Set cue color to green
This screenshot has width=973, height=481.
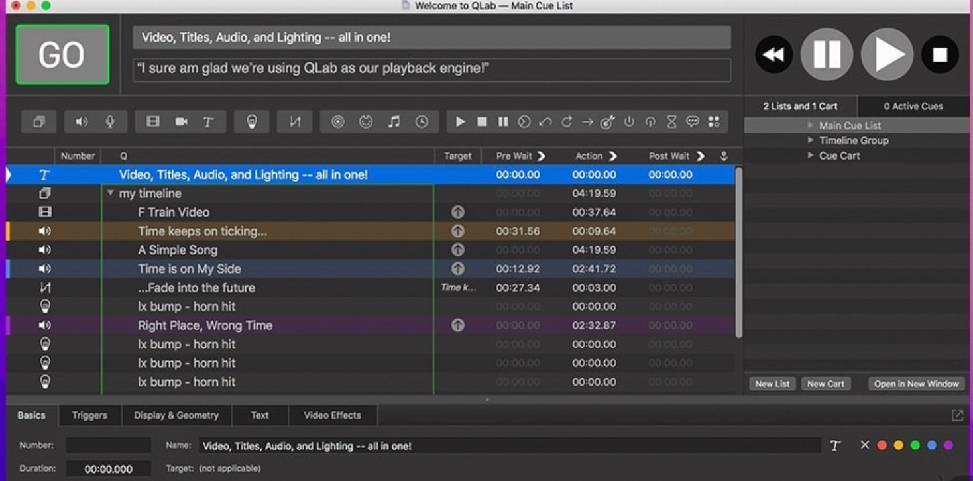click(x=915, y=445)
